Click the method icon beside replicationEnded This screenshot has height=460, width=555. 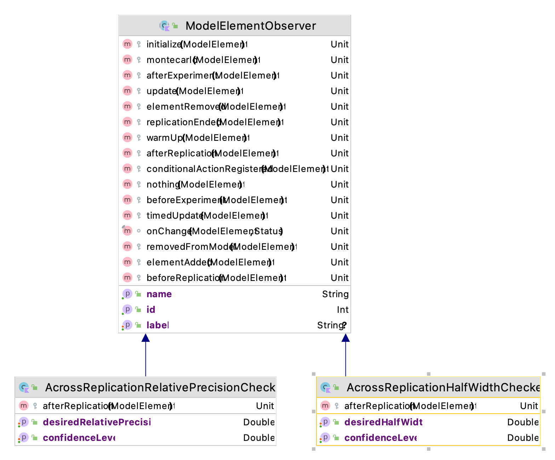pos(127,122)
